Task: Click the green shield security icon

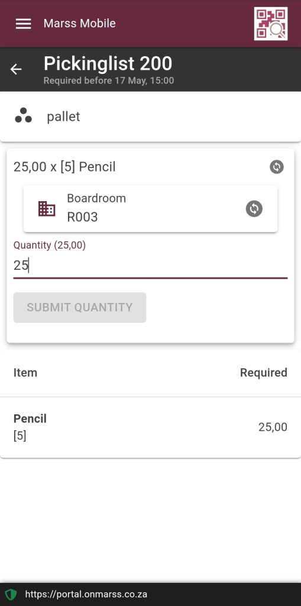Action: pyautogui.click(x=11, y=594)
